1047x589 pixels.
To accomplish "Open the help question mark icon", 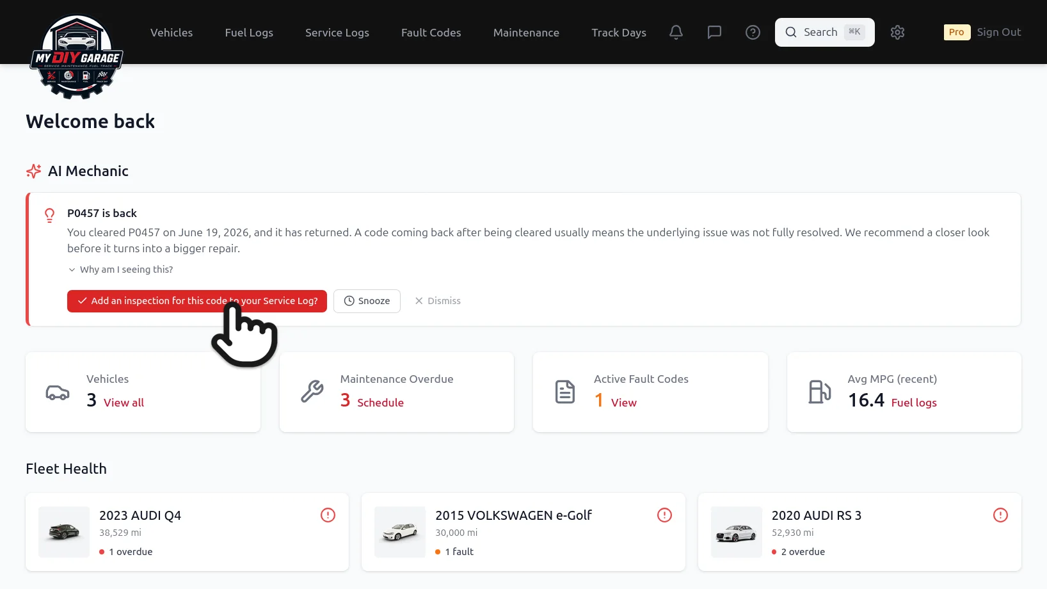I will (753, 32).
